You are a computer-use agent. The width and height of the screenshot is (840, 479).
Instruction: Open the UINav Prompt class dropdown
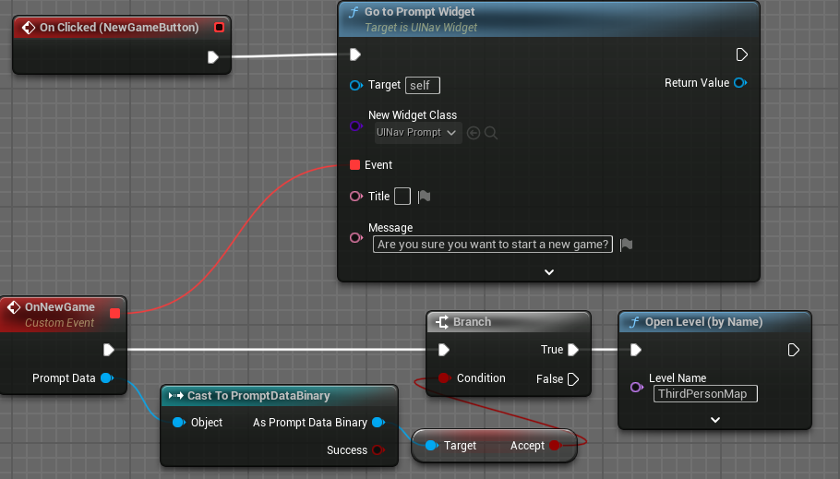pyautogui.click(x=417, y=132)
